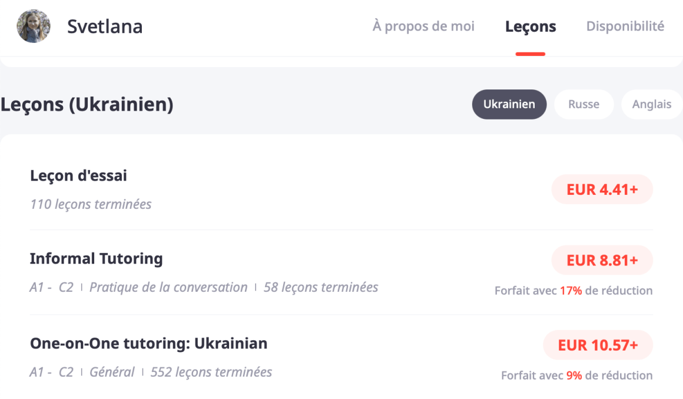
Task: Click the 552 leçons terminées count
Action: tap(211, 373)
